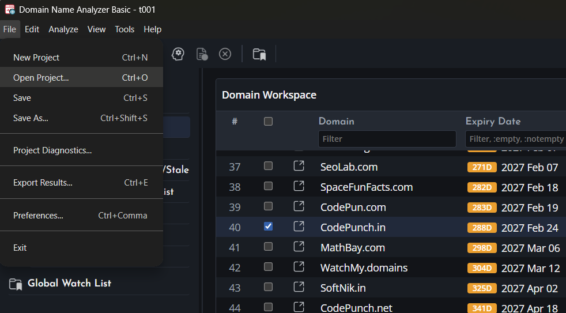Select Save in the File menu
The height and width of the screenshot is (313, 566).
point(82,98)
